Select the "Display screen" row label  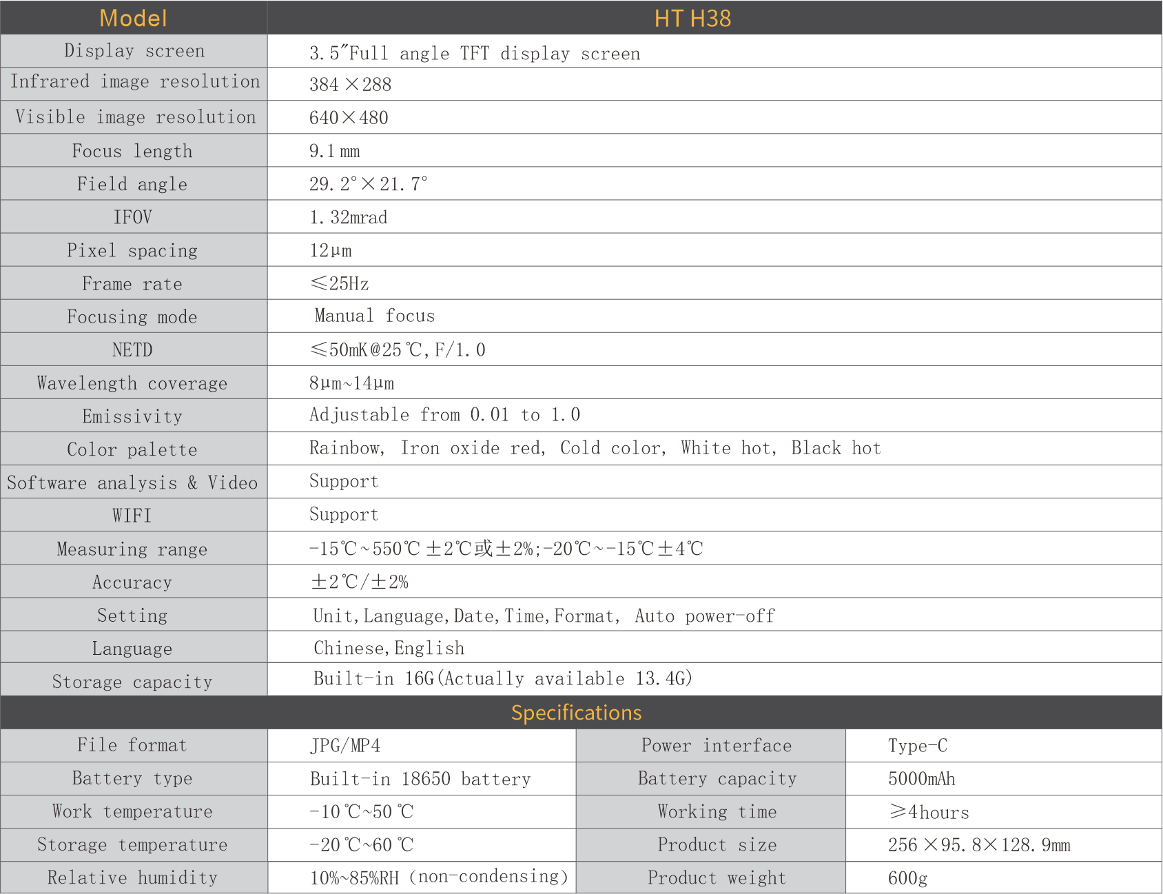[134, 51]
